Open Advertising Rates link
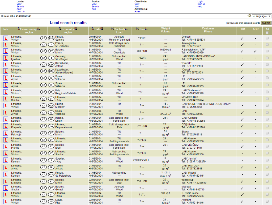 coord(137,11)
